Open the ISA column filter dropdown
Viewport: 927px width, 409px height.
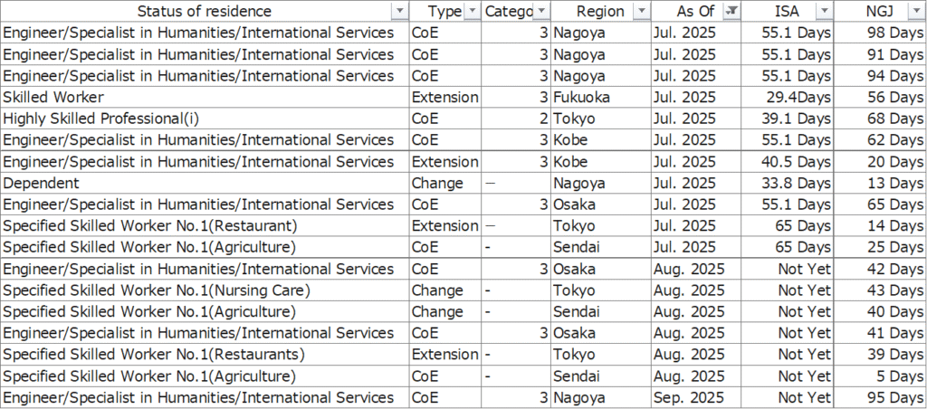(824, 12)
